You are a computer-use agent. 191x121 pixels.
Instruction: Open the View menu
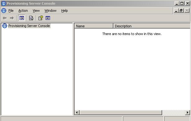pos(36,11)
